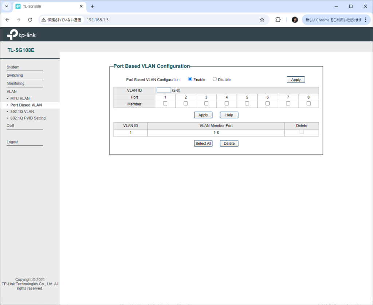Open the Chrome profile avatar
The height and width of the screenshot is (305, 373).
coord(295,20)
